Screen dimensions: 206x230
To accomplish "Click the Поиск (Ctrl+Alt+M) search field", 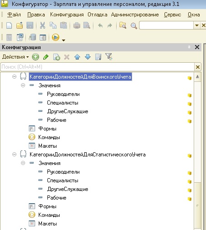I will (98, 67).
